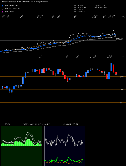Click the 6297 horizontal level label
Viewport: 126px width, 166px height.
pos(122,90)
